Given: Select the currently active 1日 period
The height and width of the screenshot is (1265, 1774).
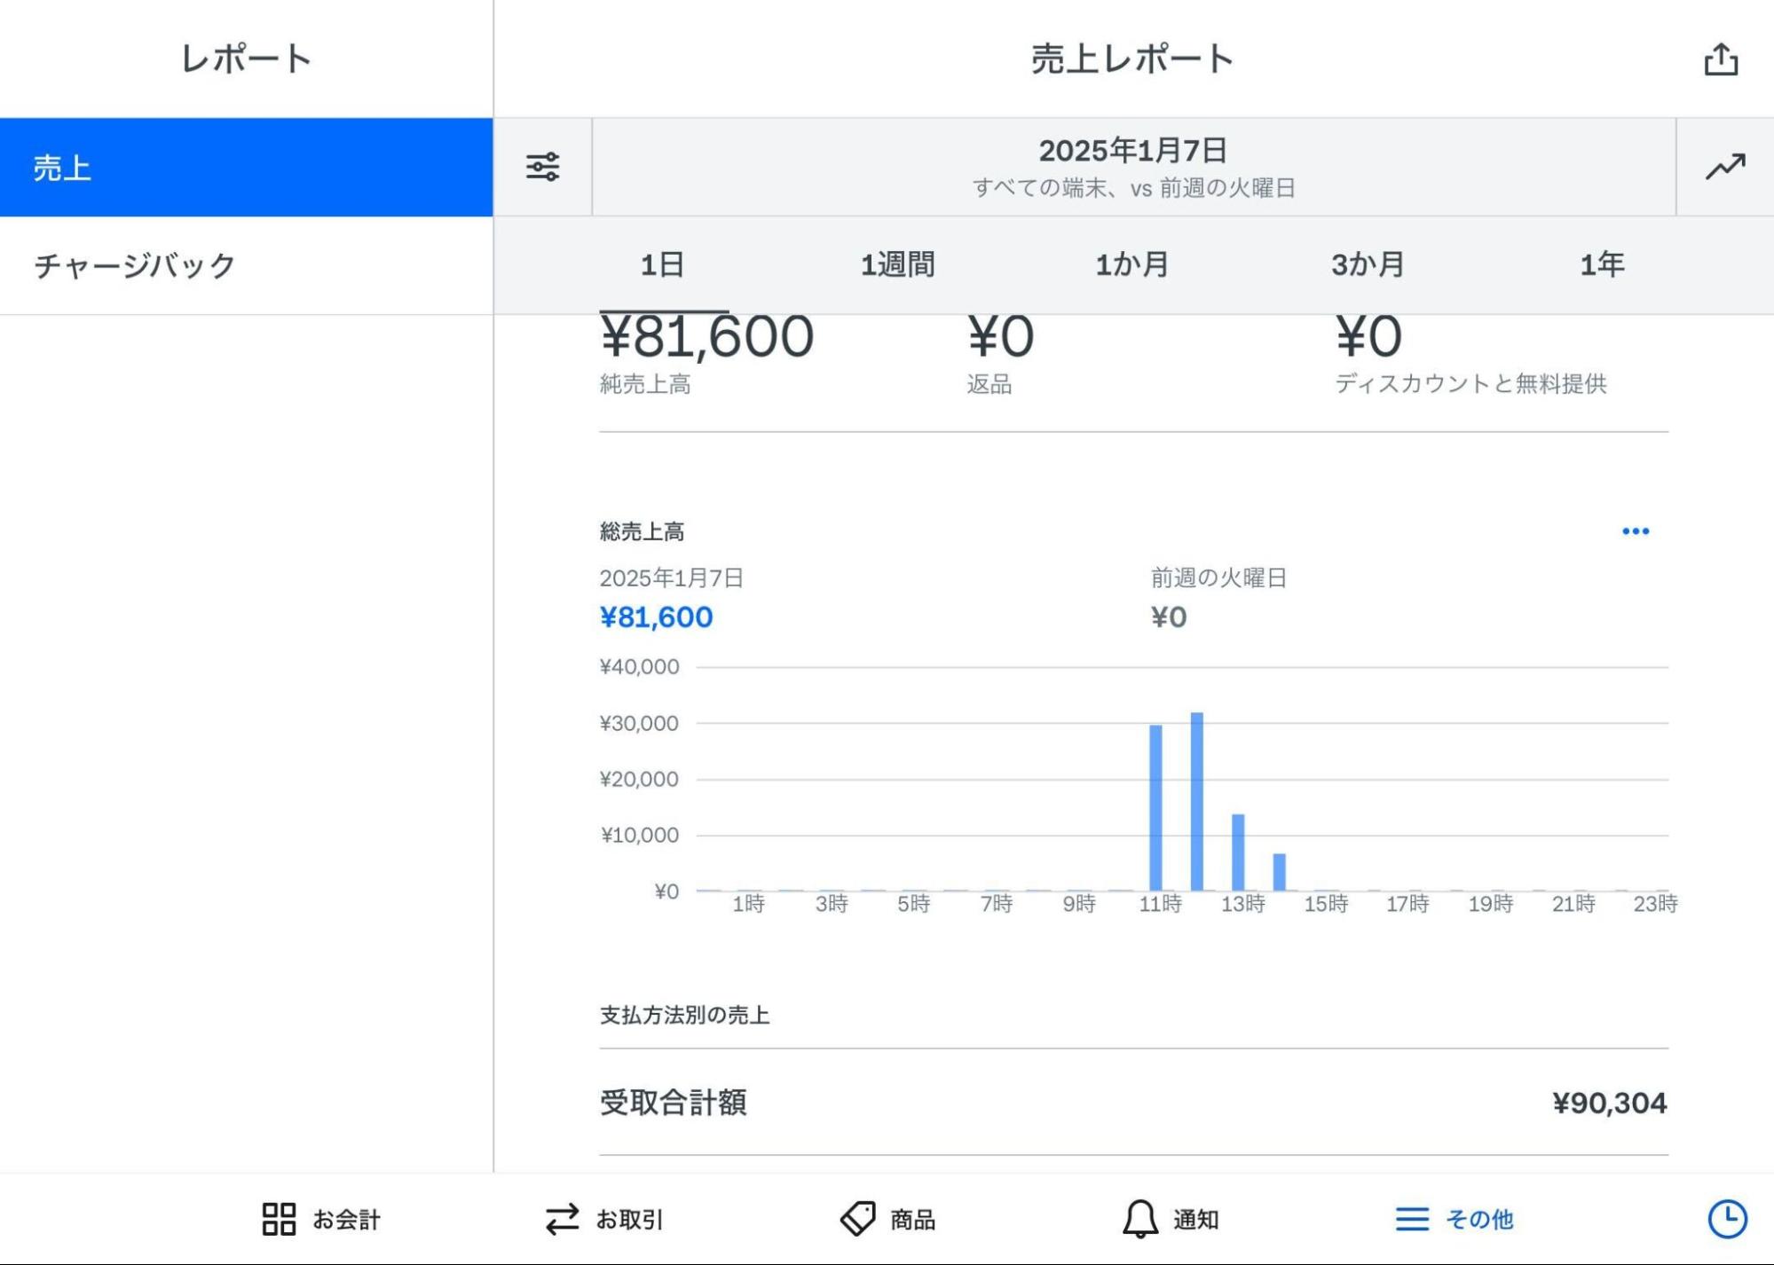Looking at the screenshot, I should pyautogui.click(x=662, y=263).
